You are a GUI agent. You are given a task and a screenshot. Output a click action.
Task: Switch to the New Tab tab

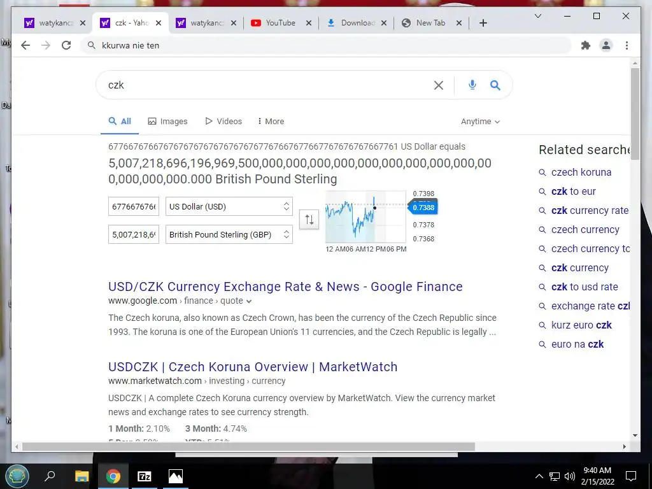coord(430,23)
